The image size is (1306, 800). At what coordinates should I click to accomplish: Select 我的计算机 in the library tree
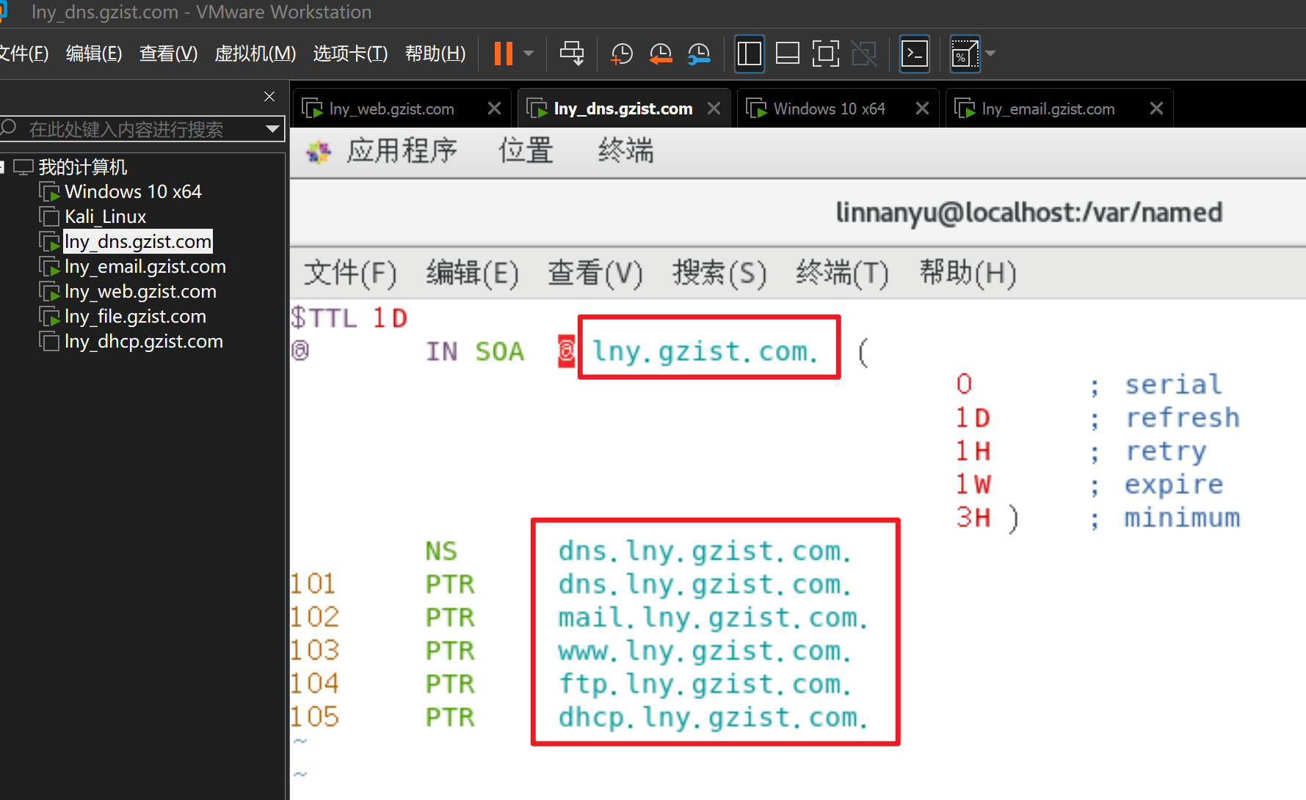(x=82, y=167)
